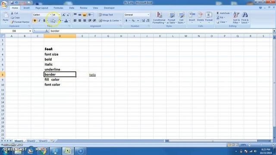Apply Comma Style number format
The image size is (276, 155).
click(138, 21)
